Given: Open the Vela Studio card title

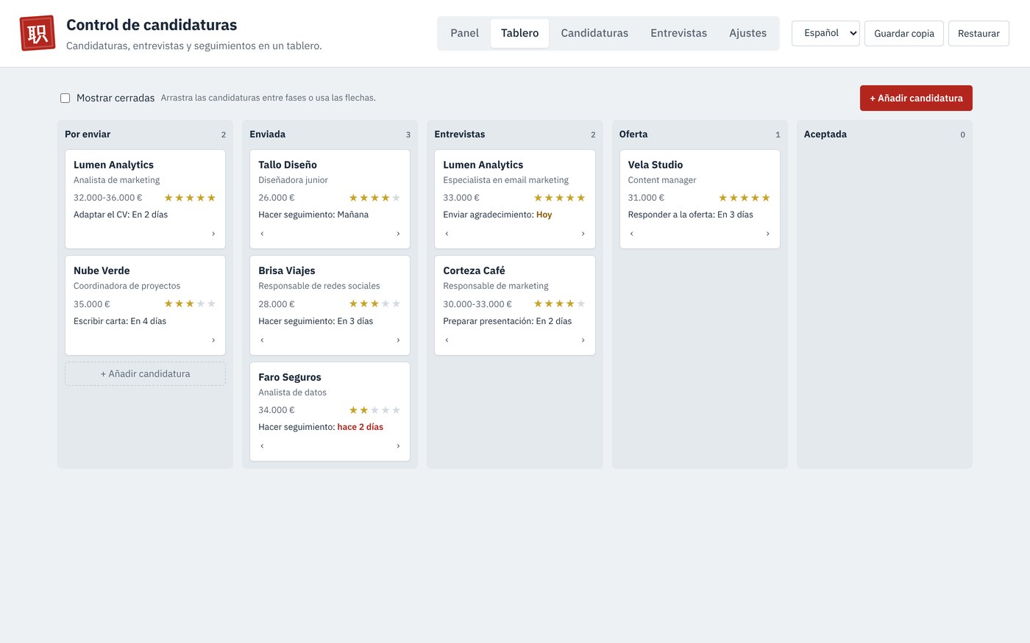Looking at the screenshot, I should [656, 165].
